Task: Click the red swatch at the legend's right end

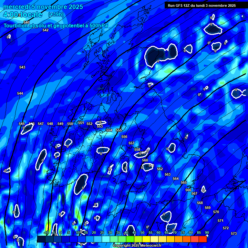Action: pyautogui.click(x=203, y=239)
